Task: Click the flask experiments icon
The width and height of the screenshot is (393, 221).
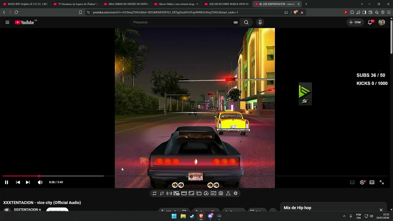Action: [x=228, y=193]
